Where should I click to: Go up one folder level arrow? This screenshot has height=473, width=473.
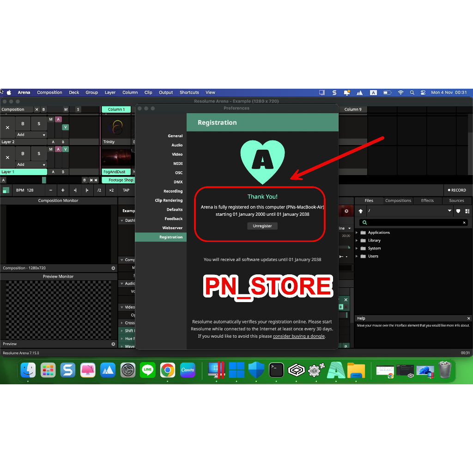click(x=360, y=211)
